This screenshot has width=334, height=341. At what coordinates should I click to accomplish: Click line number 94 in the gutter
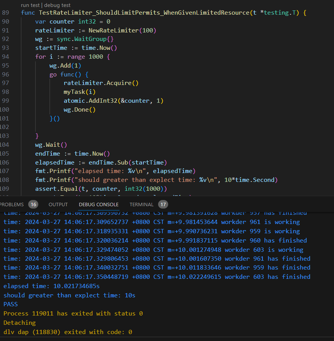(x=5, y=57)
